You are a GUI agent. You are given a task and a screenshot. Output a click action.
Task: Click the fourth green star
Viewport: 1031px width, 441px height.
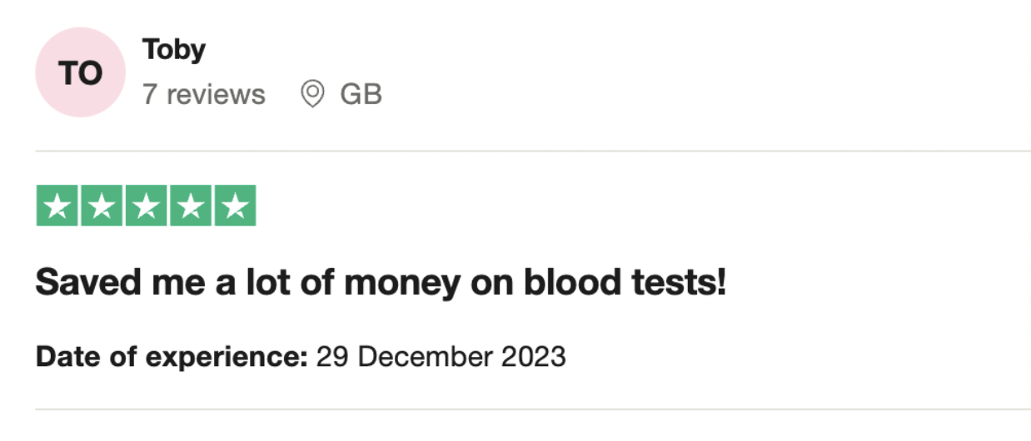point(191,206)
